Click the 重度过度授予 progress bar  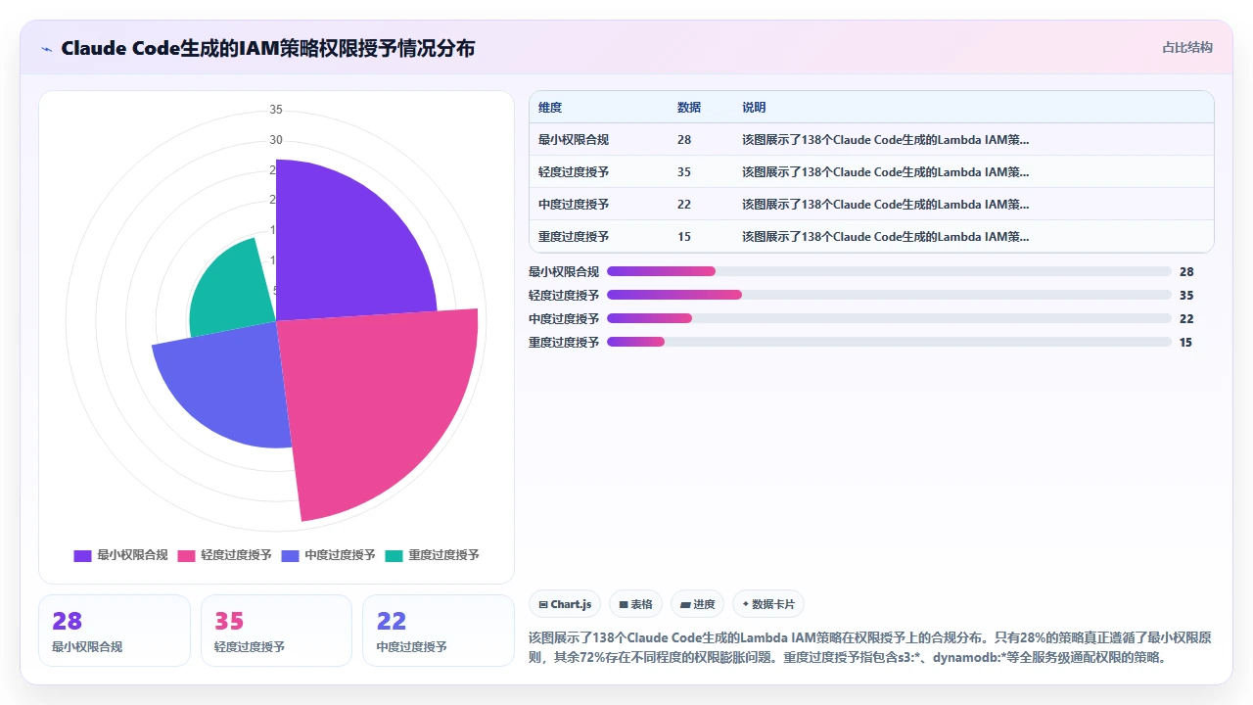pyautogui.click(x=889, y=342)
